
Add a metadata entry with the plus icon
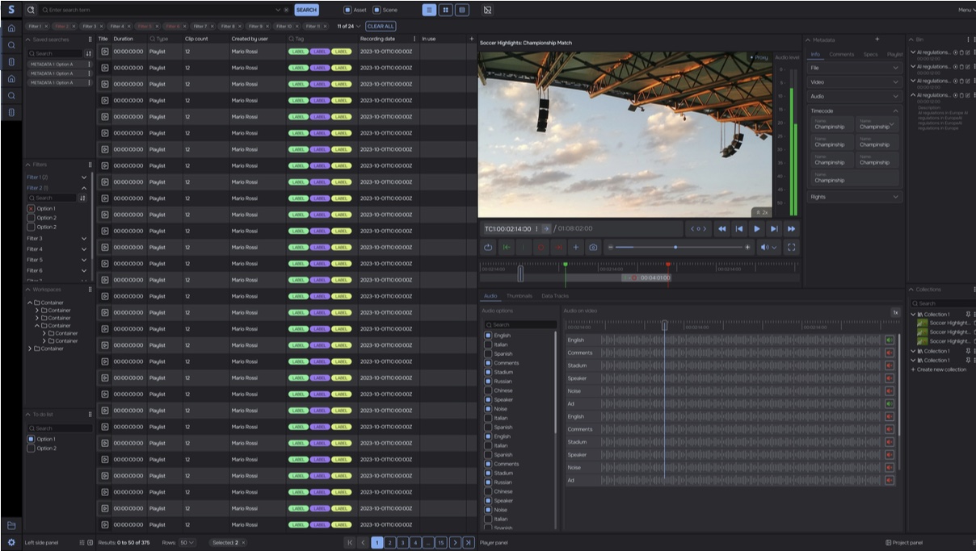pos(877,39)
